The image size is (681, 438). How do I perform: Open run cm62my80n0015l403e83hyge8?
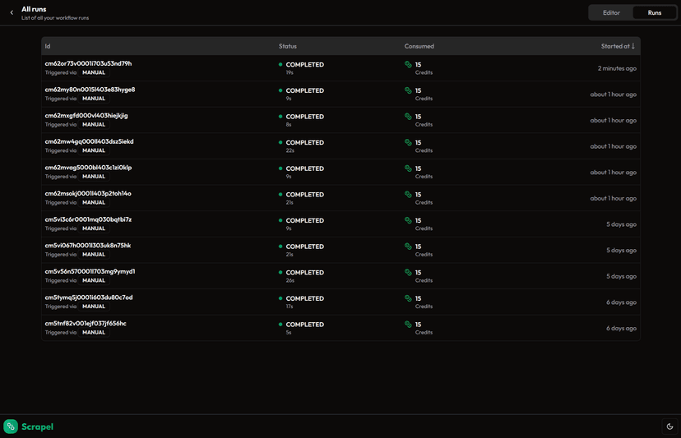pos(340,95)
